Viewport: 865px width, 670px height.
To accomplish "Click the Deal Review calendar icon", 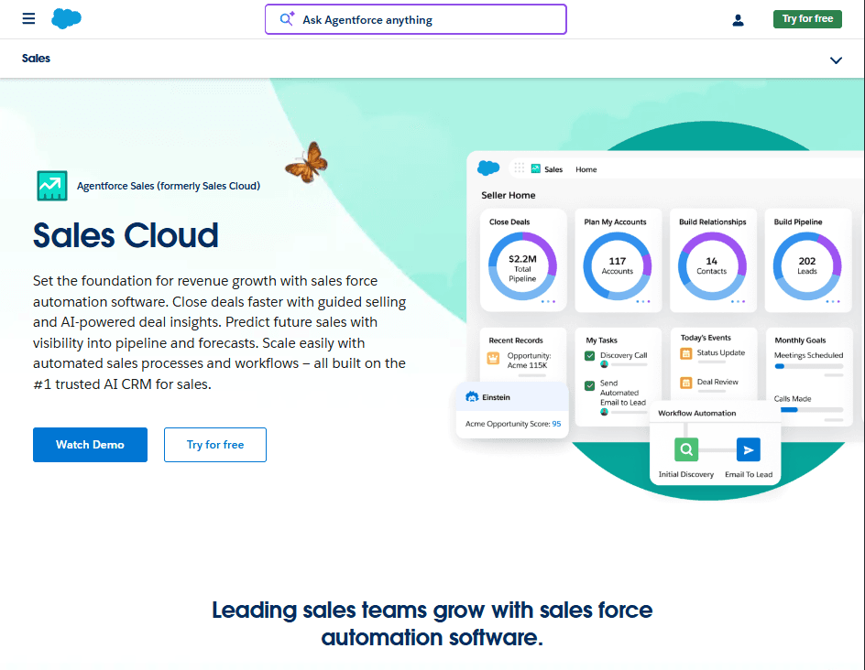I will pos(685,383).
